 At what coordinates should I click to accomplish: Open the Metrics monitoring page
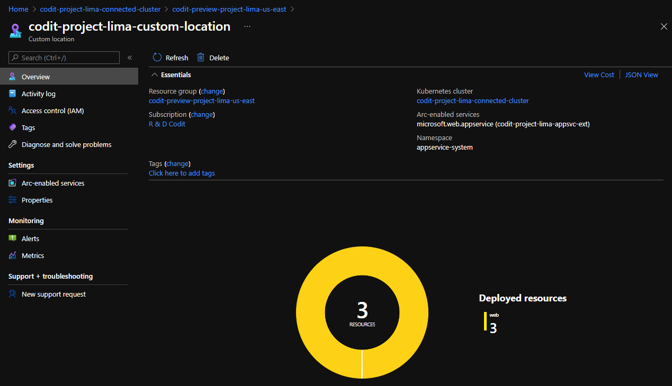click(33, 255)
